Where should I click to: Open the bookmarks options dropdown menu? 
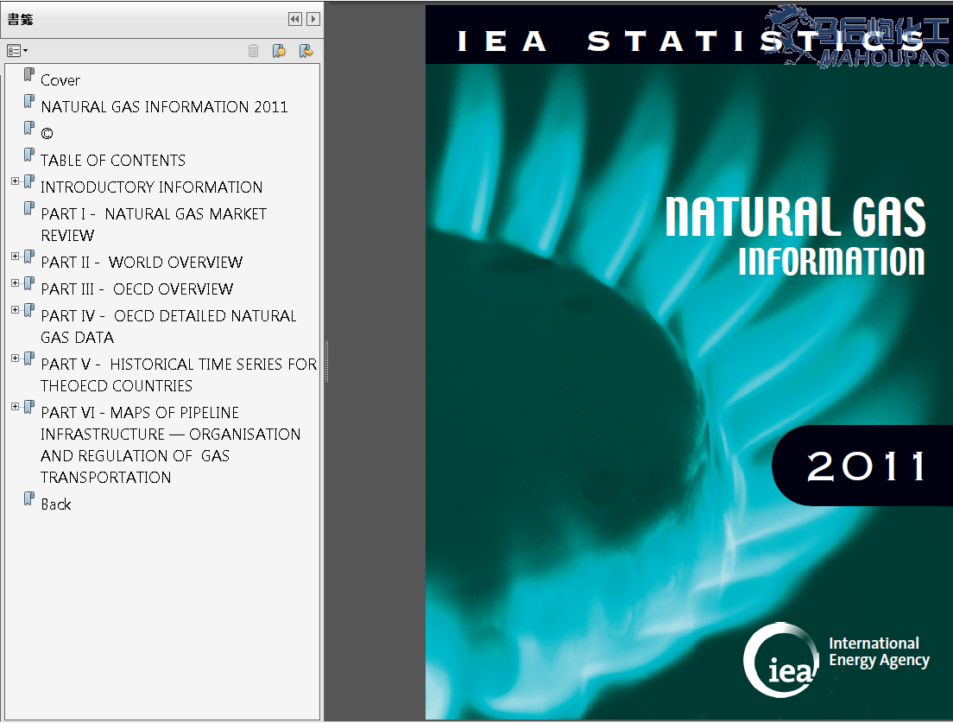click(x=17, y=51)
